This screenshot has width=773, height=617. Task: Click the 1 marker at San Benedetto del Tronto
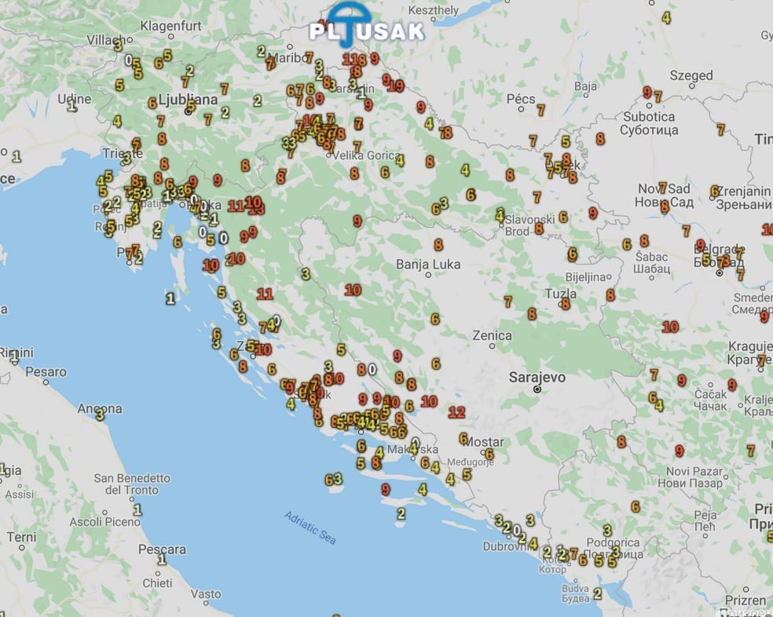coord(137,509)
